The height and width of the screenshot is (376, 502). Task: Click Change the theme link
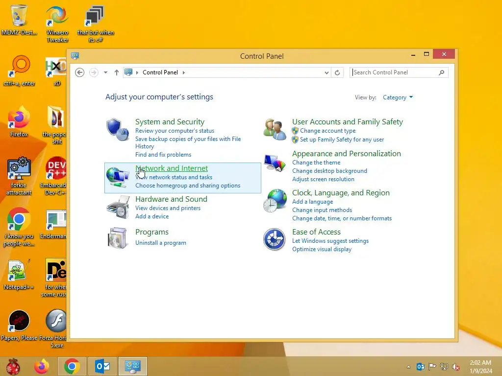click(316, 163)
